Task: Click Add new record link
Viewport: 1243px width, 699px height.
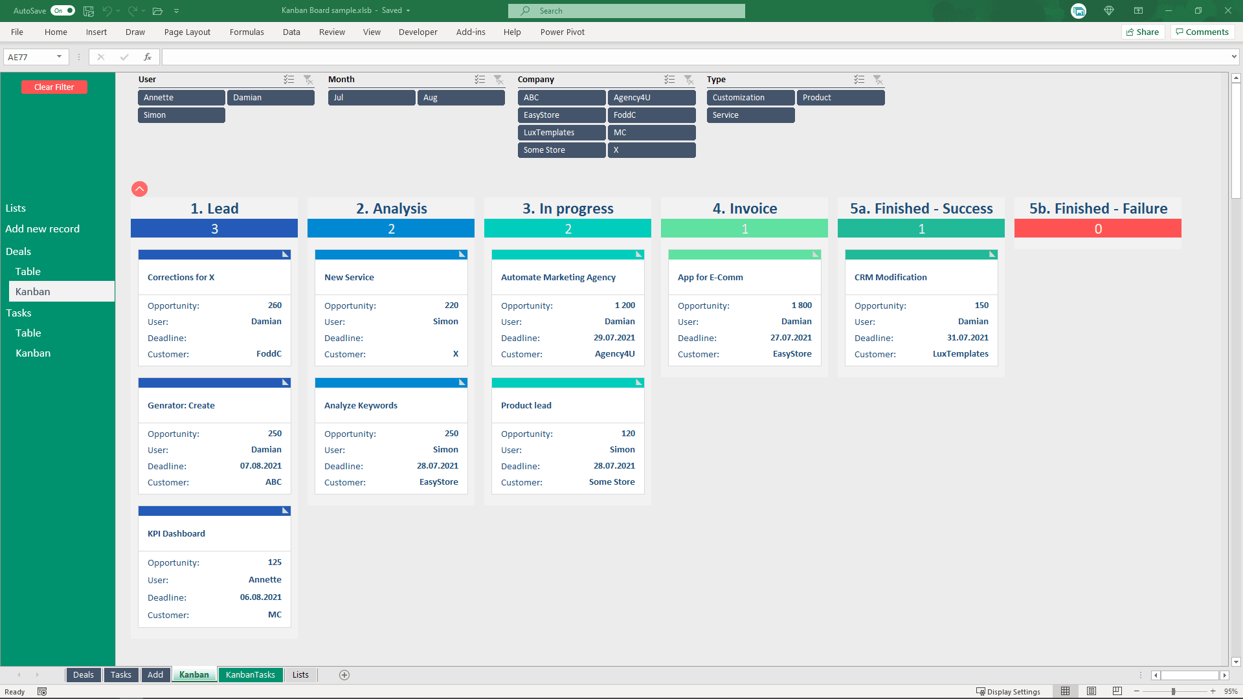Action: [43, 228]
